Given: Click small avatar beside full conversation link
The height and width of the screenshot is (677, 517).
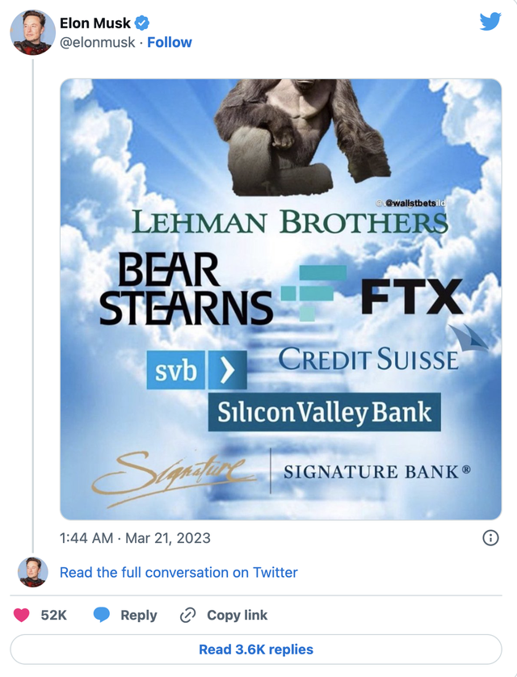Looking at the screenshot, I should (x=32, y=572).
